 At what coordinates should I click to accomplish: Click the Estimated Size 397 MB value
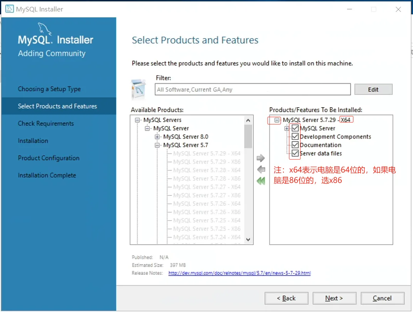[178, 265]
